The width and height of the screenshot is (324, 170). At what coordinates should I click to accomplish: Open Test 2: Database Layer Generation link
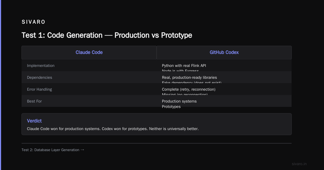(x=50, y=150)
